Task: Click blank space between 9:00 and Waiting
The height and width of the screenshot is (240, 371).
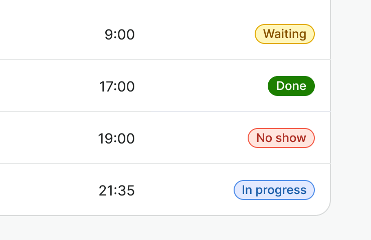Action: tap(196, 34)
